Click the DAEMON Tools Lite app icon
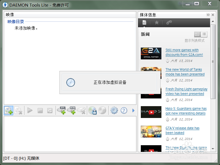Viewport: 220px width, 165px height. tap(5, 5)
